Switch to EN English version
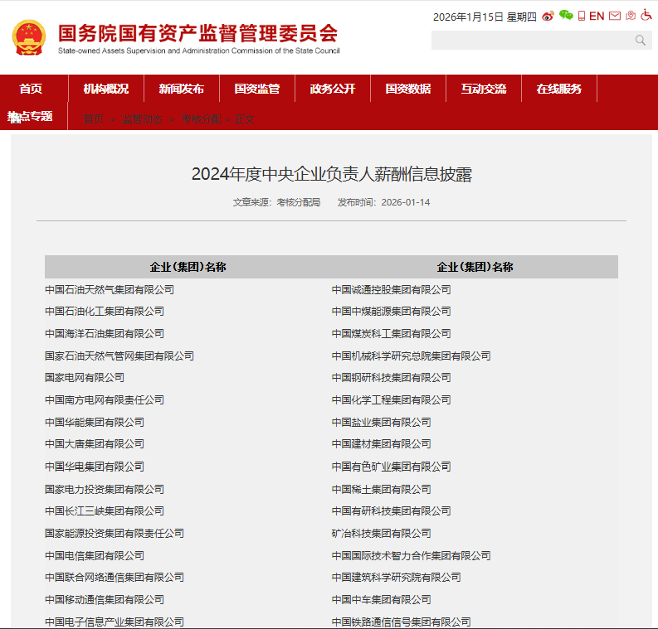The image size is (658, 629). tap(597, 17)
